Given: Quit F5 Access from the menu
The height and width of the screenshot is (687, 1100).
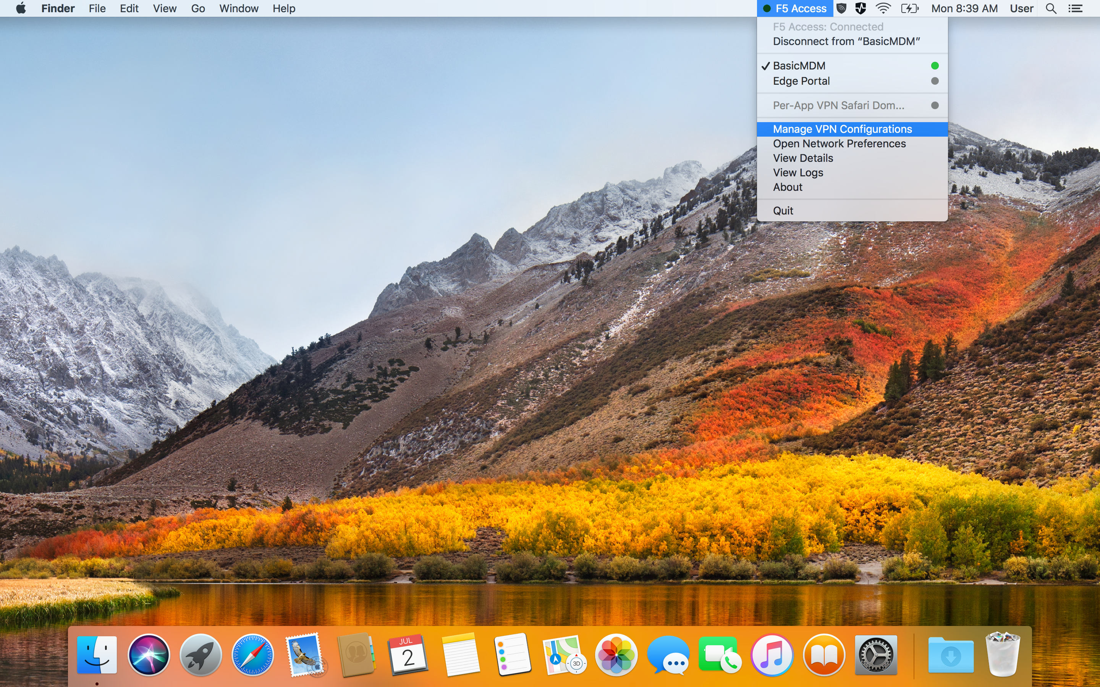Looking at the screenshot, I should coord(783,211).
